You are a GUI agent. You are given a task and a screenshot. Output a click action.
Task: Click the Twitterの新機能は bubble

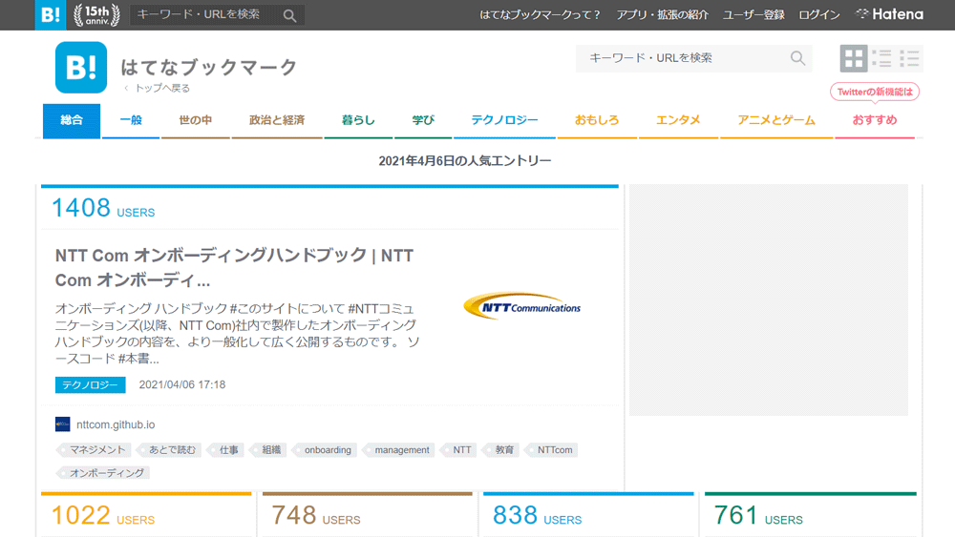coord(875,92)
